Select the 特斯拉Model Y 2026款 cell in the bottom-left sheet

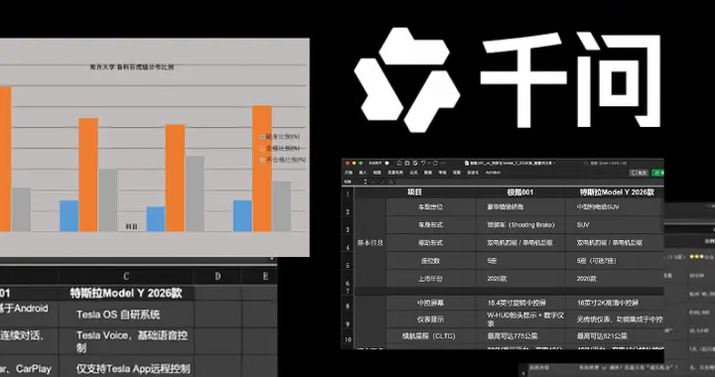126,294
